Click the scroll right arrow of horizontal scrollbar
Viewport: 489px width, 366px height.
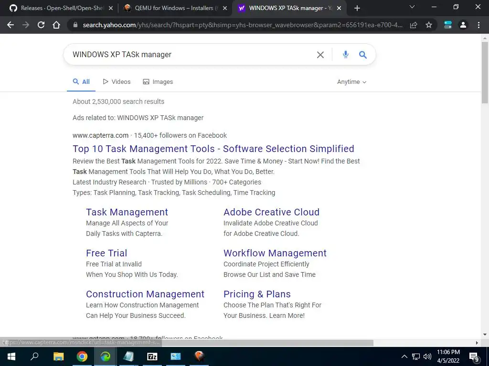pyautogui.click(x=477, y=343)
